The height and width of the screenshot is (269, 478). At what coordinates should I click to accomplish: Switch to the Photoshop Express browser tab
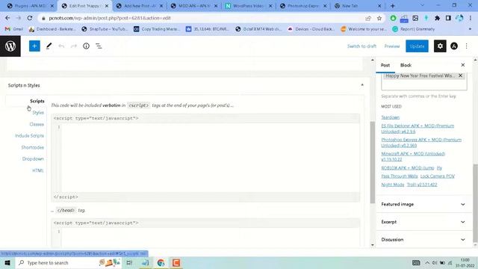pyautogui.click(x=303, y=6)
